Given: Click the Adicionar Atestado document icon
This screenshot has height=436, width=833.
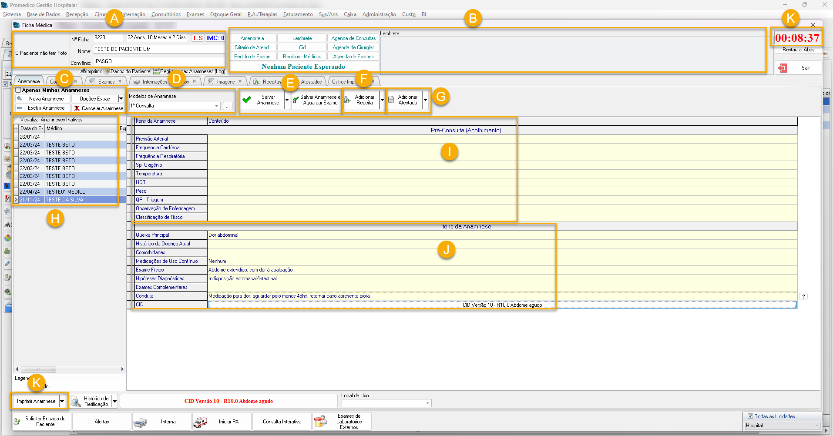Looking at the screenshot, I should (391, 100).
